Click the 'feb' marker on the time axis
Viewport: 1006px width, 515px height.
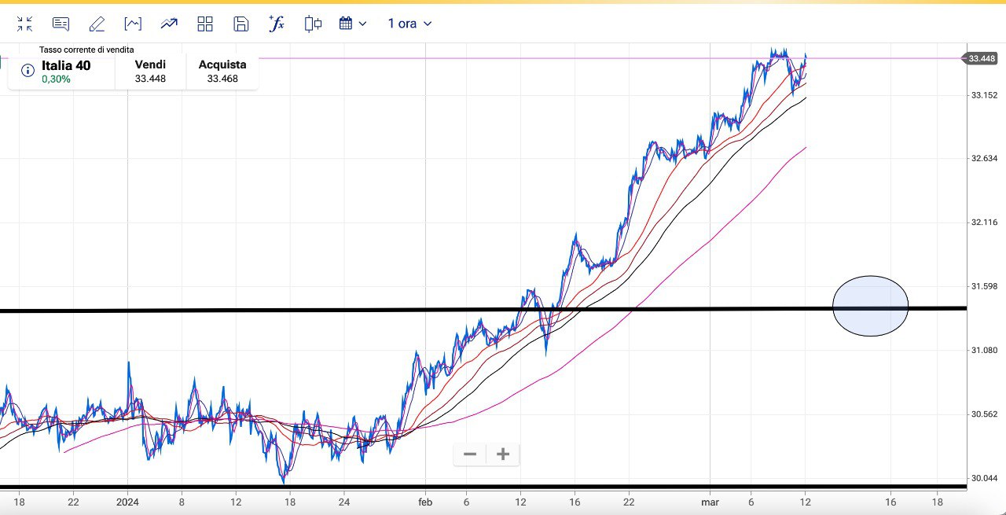[425, 501]
